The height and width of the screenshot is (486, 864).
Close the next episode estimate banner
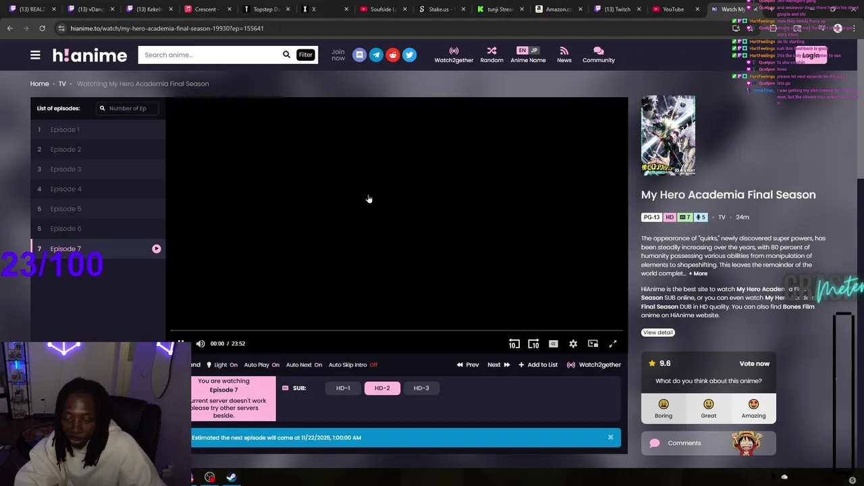click(x=610, y=437)
